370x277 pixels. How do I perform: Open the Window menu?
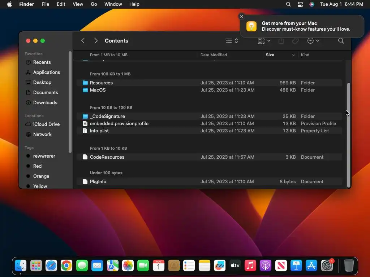pyautogui.click(x=113, y=4)
